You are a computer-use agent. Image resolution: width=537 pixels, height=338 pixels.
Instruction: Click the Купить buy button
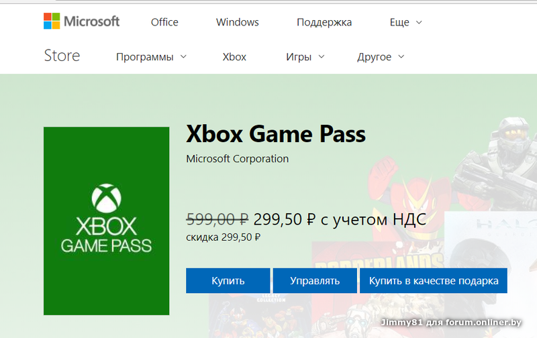coord(228,280)
